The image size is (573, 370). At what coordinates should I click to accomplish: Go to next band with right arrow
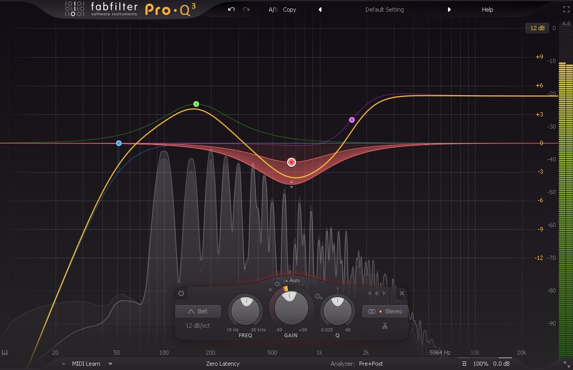[x=384, y=293]
